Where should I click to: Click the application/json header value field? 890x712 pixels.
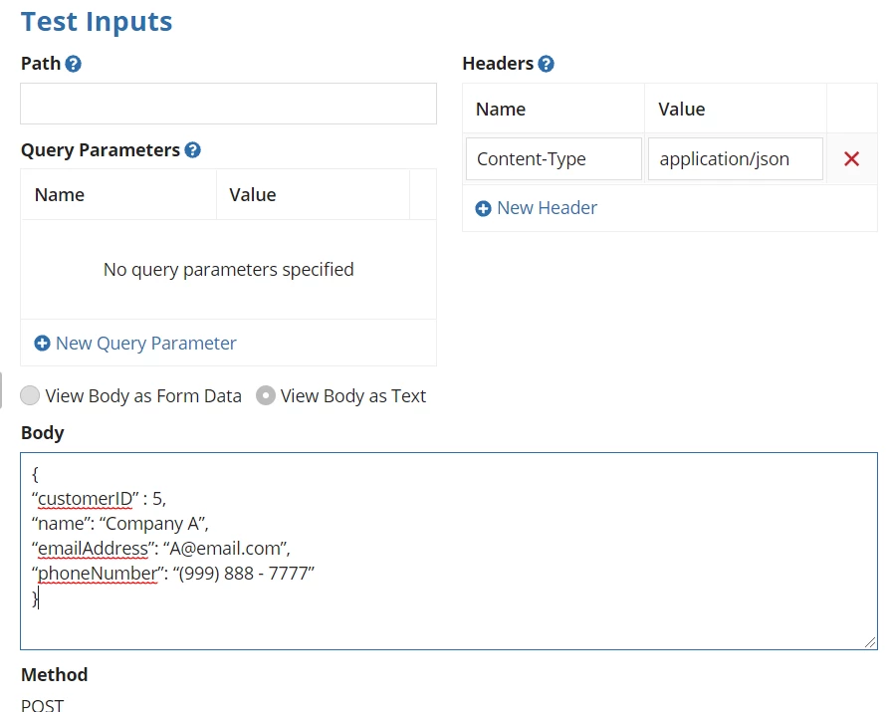coord(736,159)
